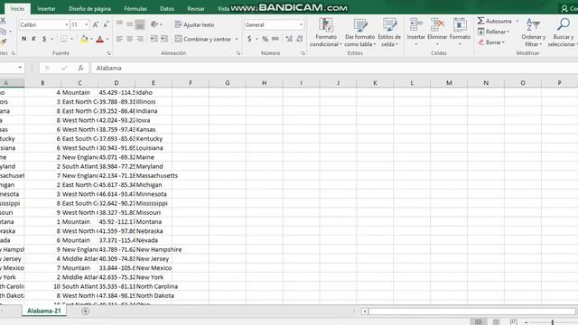Image resolution: width=578 pixels, height=325 pixels.
Task: Align text to the left
Action: tap(119, 39)
